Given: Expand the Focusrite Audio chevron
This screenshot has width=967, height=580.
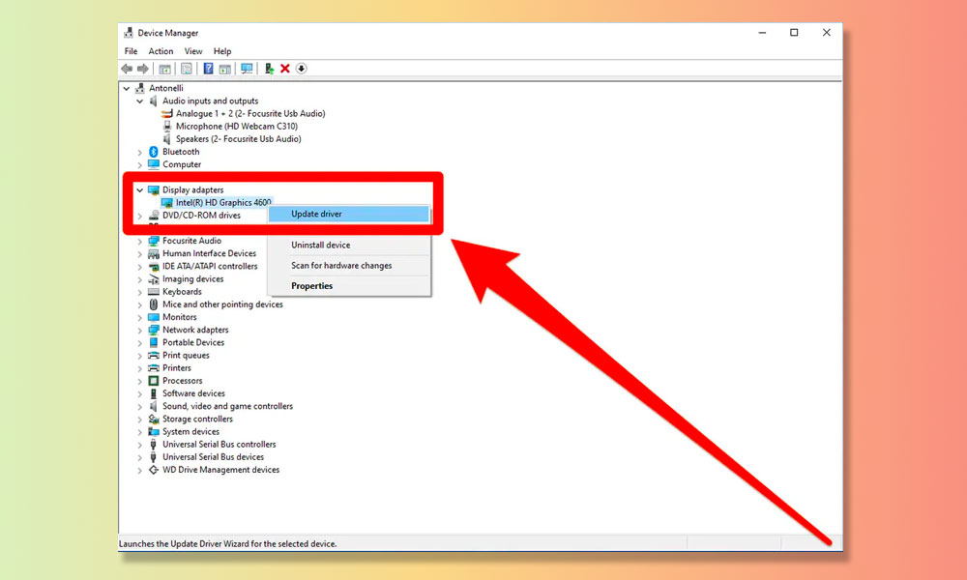Looking at the screenshot, I should [140, 241].
